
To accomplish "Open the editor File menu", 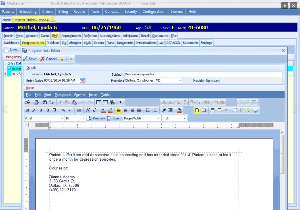I will [x=29, y=95].
